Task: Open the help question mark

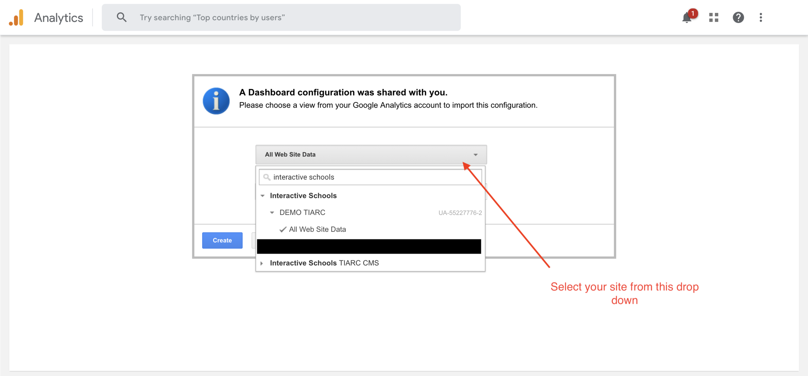Action: coord(738,17)
